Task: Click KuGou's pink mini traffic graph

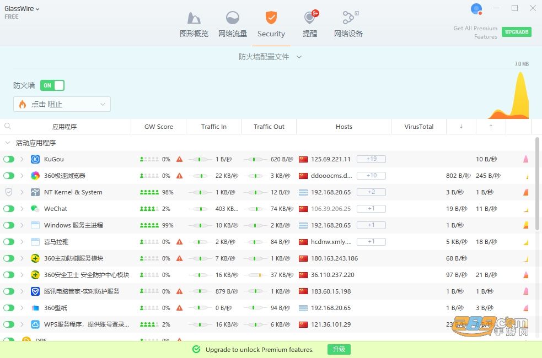Action: pos(526,159)
